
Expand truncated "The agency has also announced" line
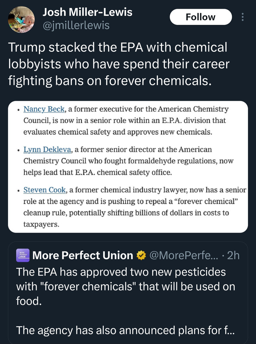point(126,330)
